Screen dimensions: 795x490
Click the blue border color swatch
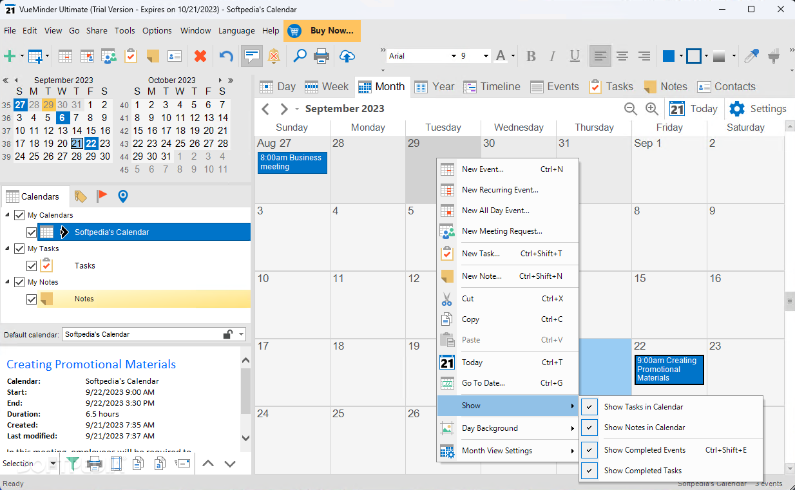coord(693,56)
